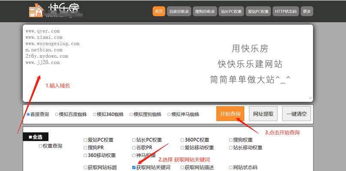The image size is (346, 171).
Task: Click the www.xiami.com line in textarea
Action: (x=44, y=37)
